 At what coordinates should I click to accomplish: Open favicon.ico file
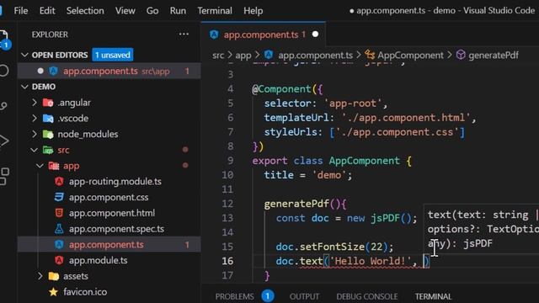[x=85, y=292]
